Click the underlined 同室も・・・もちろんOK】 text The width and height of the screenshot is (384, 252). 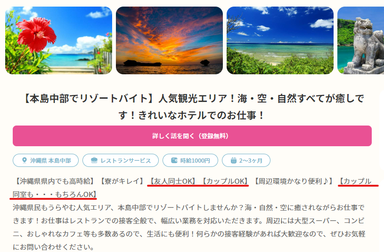pyautogui.click(x=55, y=194)
